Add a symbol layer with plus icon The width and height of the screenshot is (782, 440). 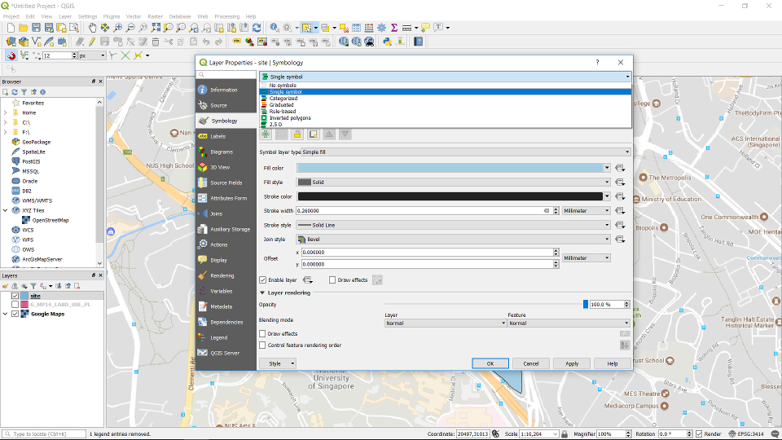(x=266, y=134)
